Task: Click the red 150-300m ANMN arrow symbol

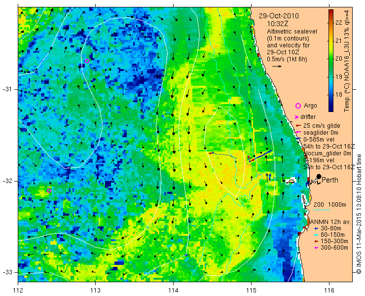Action: click(316, 242)
